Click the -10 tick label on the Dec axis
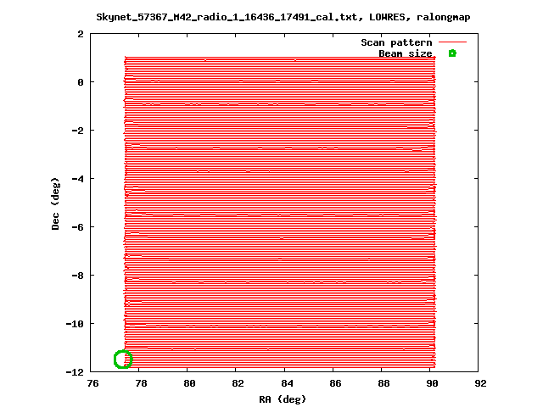Viewport: 543px width, 407px height. click(76, 324)
